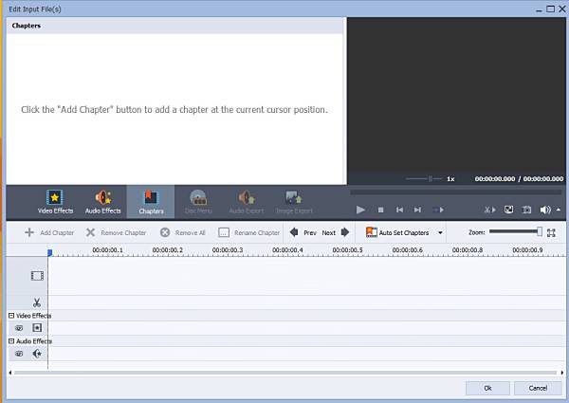Image resolution: width=569 pixels, height=403 pixels.
Task: Click Remove Chapter in toolbar
Action: point(116,232)
